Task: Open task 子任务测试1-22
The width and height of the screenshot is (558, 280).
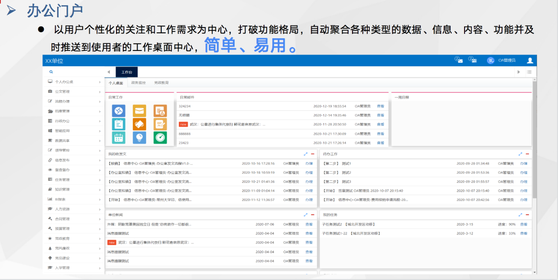Action: click(x=351, y=233)
